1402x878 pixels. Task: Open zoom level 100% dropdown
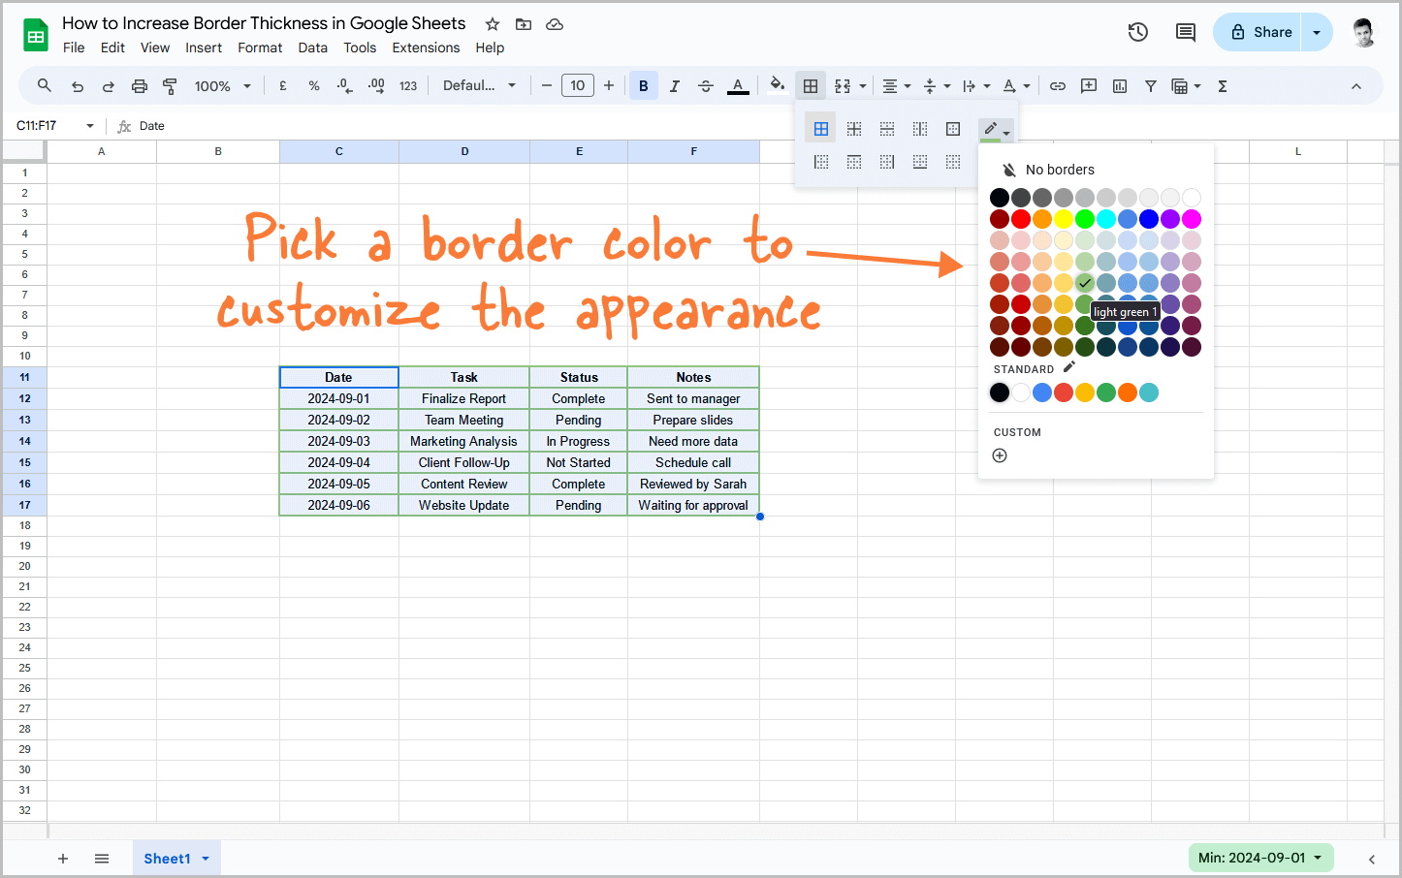coord(223,86)
